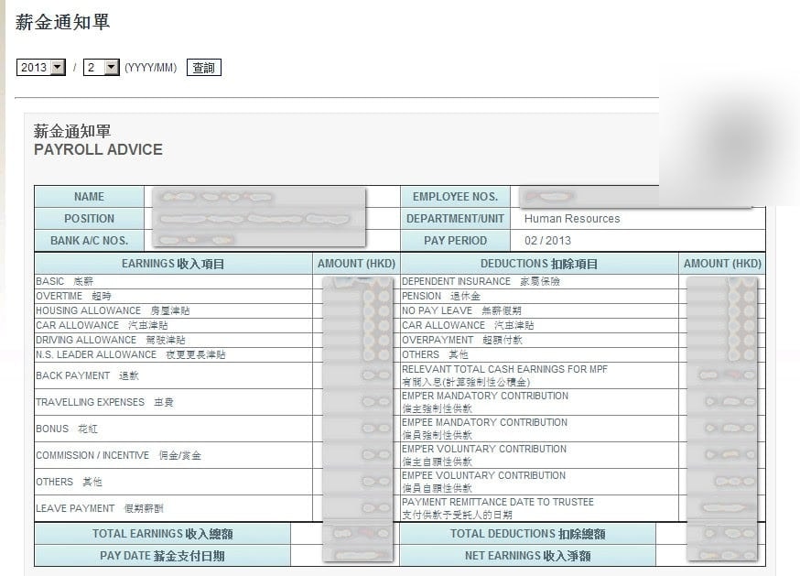The width and height of the screenshot is (800, 576).
Task: Click EMP'EE VOLUNTARY CONTRIBUTION row label
Action: pyautogui.click(x=483, y=475)
